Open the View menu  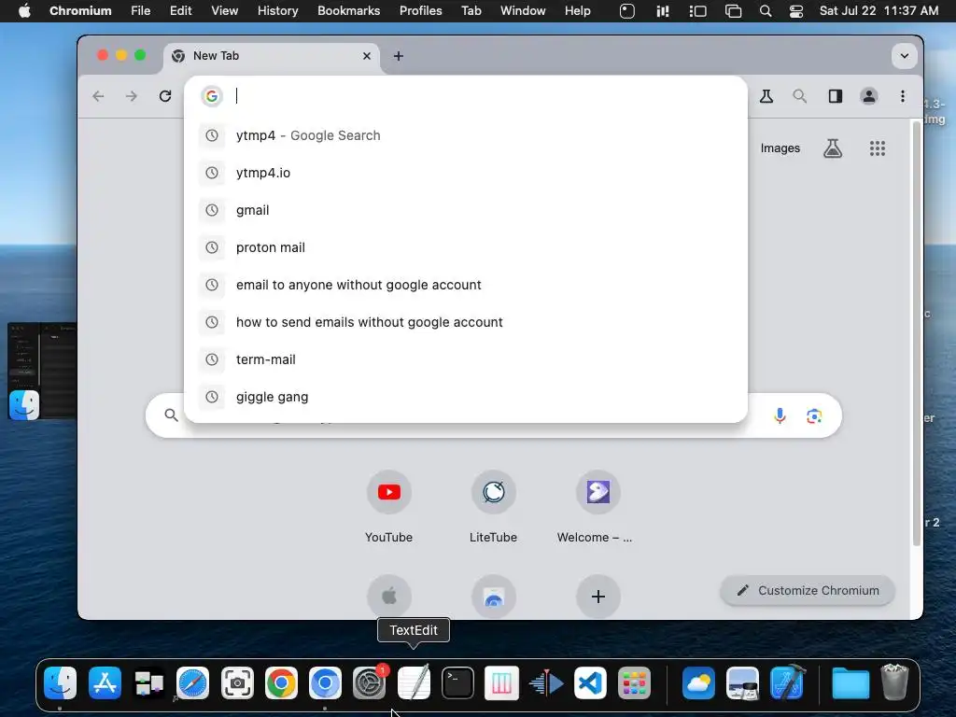coord(224,11)
